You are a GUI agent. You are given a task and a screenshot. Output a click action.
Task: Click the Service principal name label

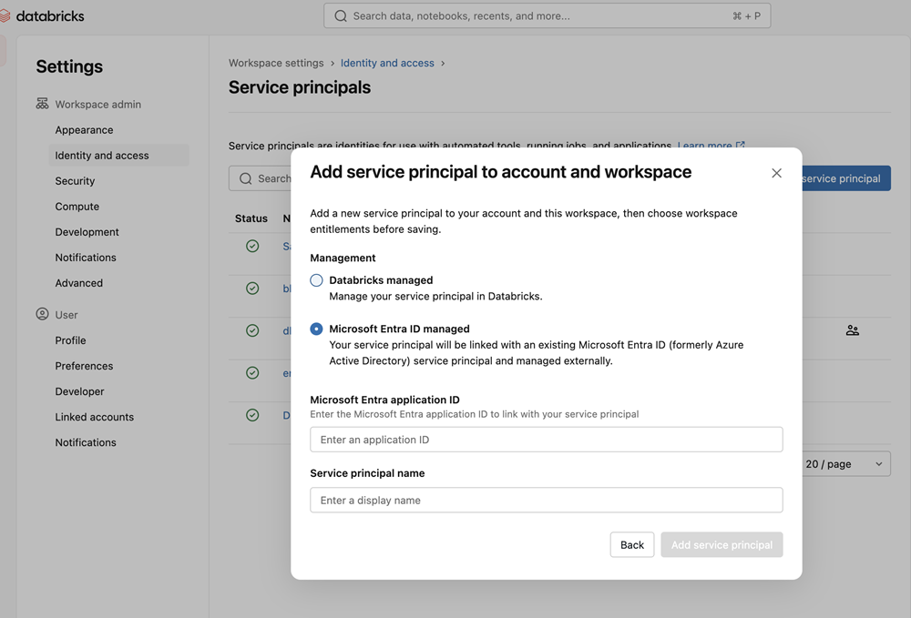coord(367,473)
